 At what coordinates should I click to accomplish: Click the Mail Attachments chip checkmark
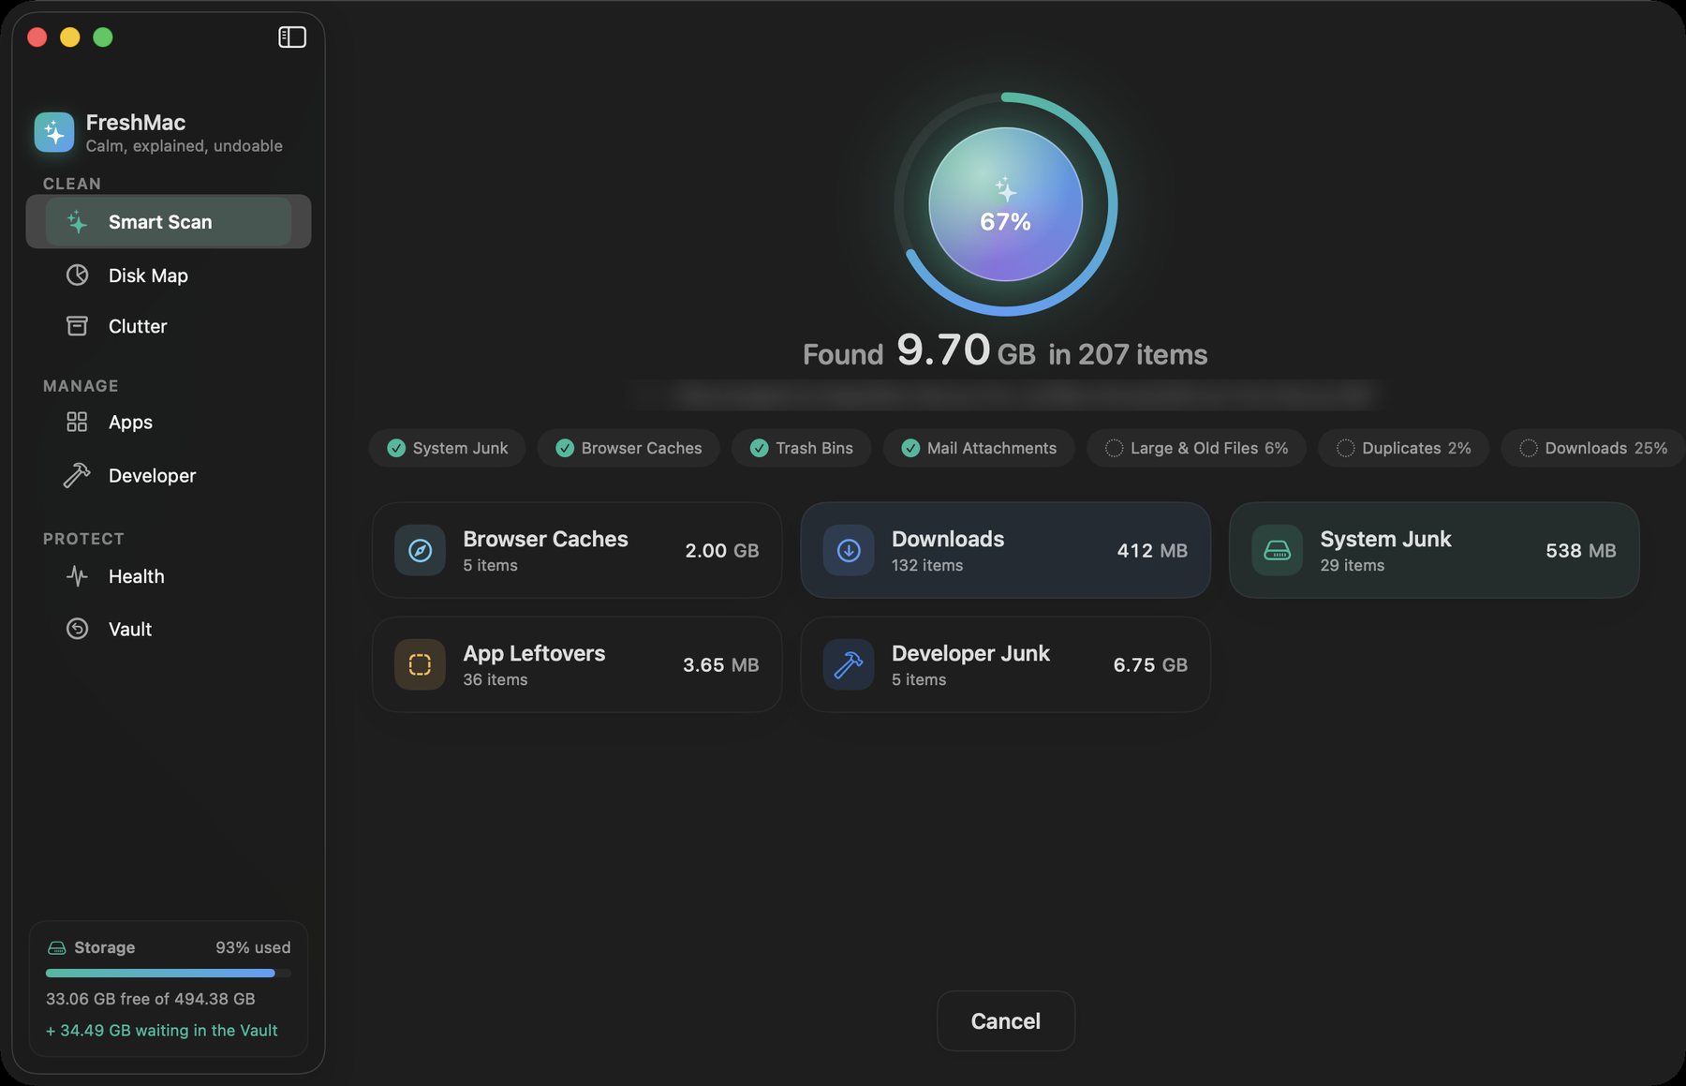pos(910,448)
